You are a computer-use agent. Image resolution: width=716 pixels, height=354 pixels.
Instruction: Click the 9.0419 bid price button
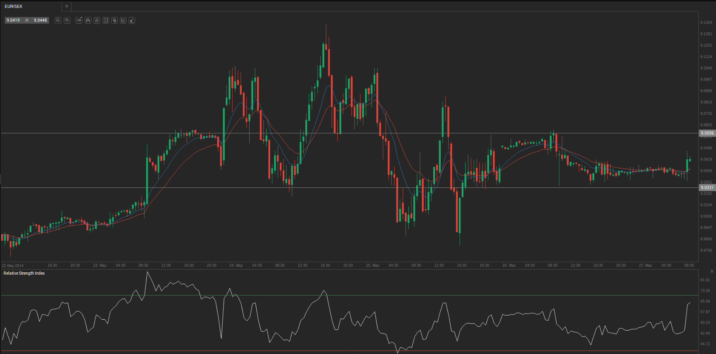coord(13,20)
